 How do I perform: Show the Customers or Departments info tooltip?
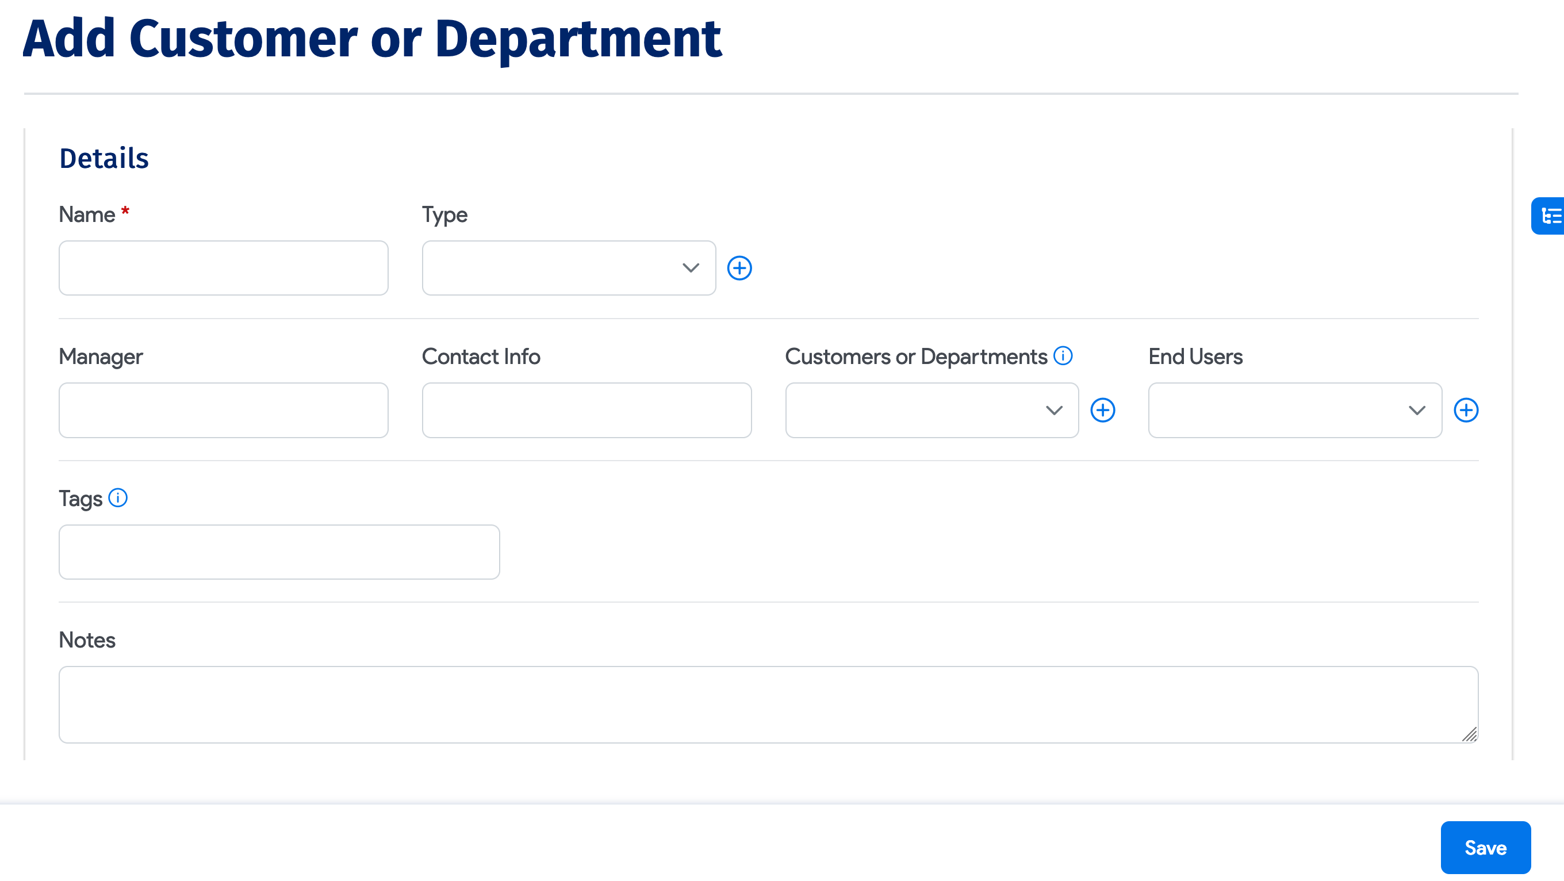click(1063, 356)
